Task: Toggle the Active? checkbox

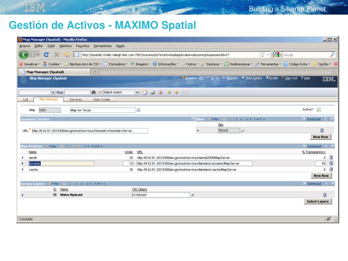Action: tap(319, 110)
